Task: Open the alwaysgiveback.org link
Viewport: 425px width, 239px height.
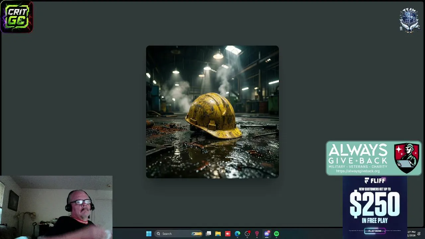Action: [358, 171]
